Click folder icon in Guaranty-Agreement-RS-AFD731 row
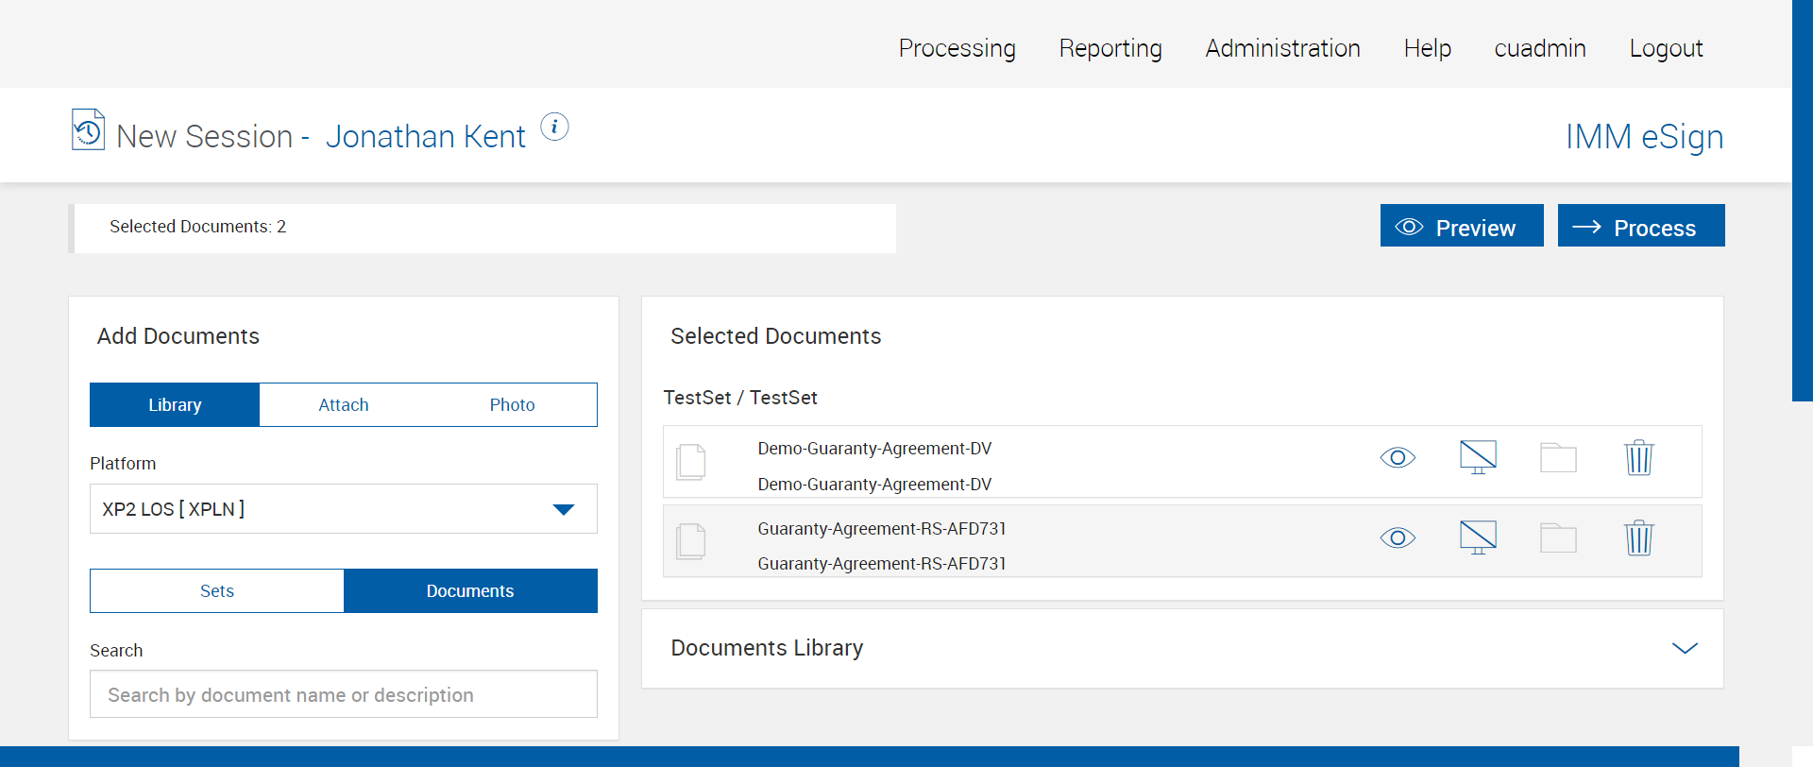The width and height of the screenshot is (1813, 767). pyautogui.click(x=1558, y=538)
